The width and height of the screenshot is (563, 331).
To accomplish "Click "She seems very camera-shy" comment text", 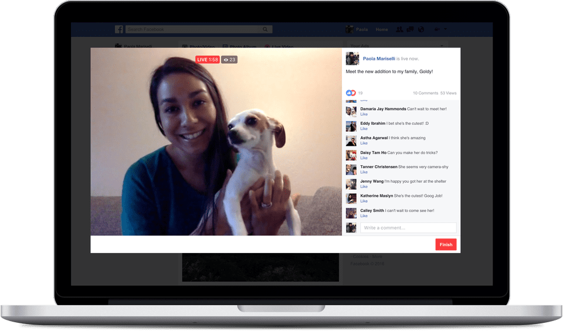I will (x=423, y=167).
